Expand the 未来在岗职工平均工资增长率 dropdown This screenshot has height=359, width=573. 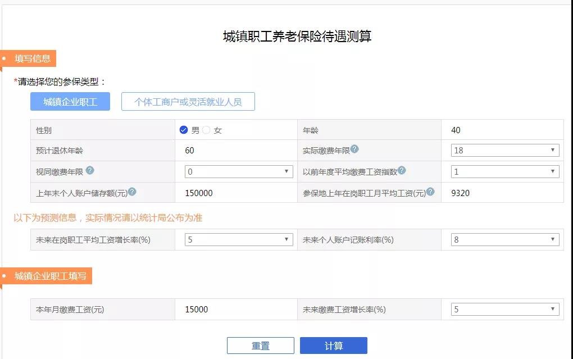click(238, 239)
